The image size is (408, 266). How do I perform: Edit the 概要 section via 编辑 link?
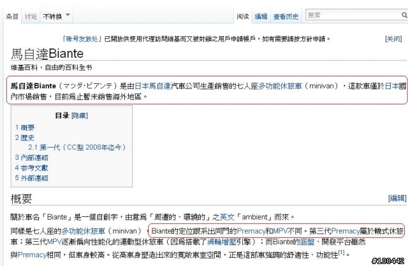click(397, 198)
